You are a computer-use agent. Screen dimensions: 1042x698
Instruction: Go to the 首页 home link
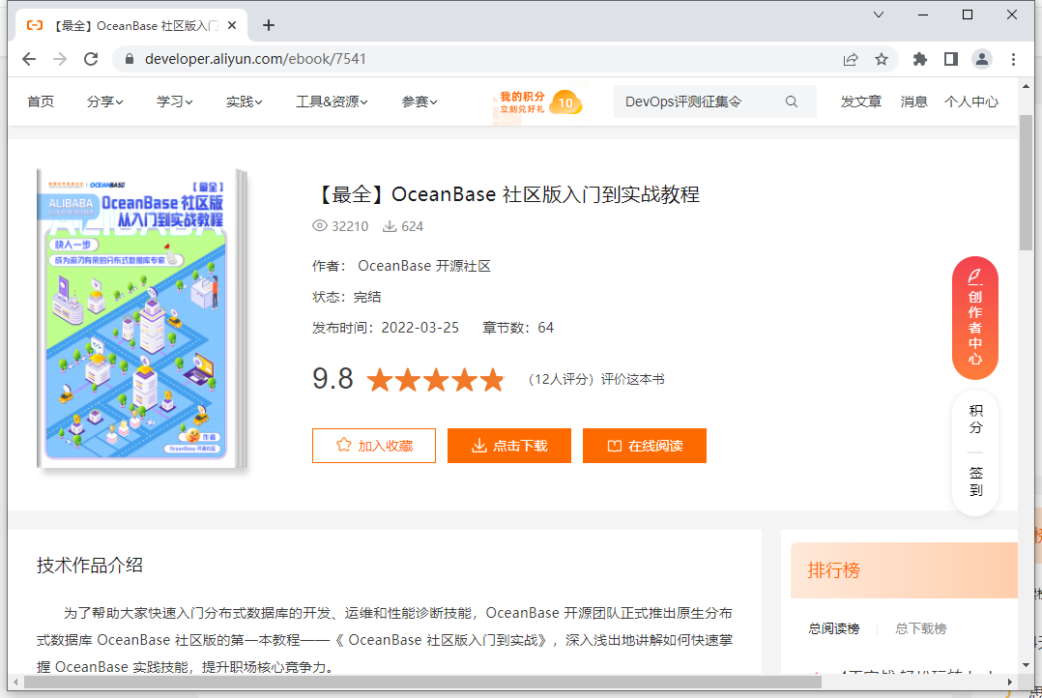point(41,102)
